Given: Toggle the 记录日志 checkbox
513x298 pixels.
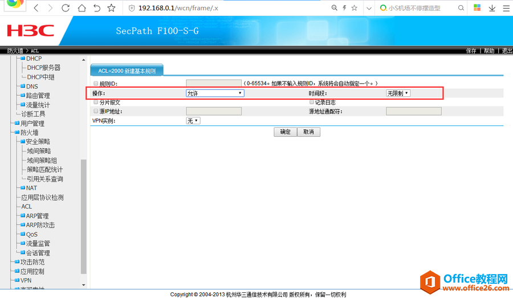Looking at the screenshot, I should tap(311, 102).
